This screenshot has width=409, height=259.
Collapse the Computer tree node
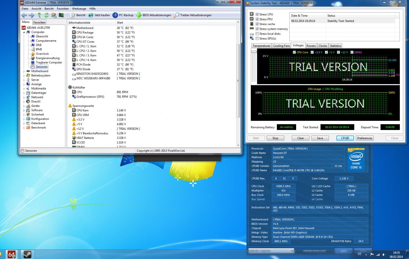[x=24, y=32]
